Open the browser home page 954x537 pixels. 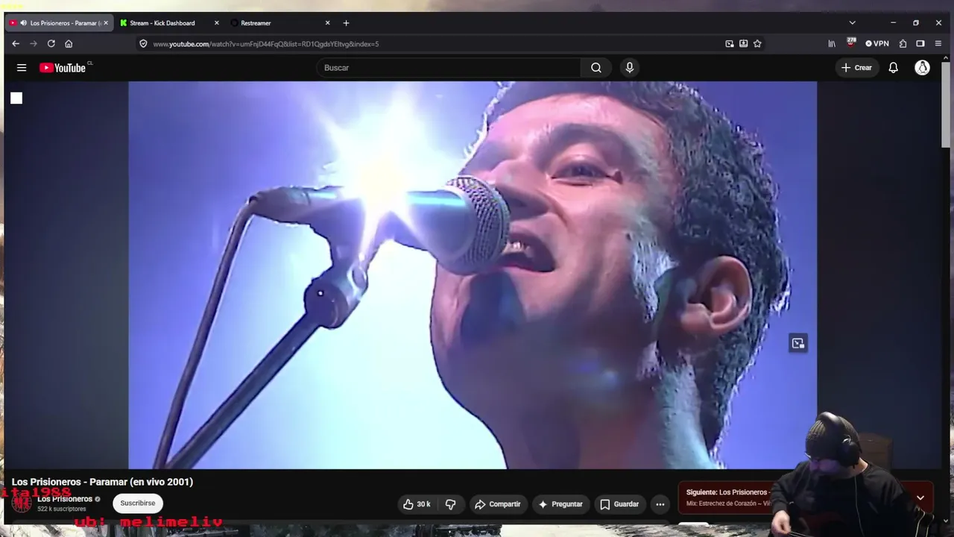[69, 44]
